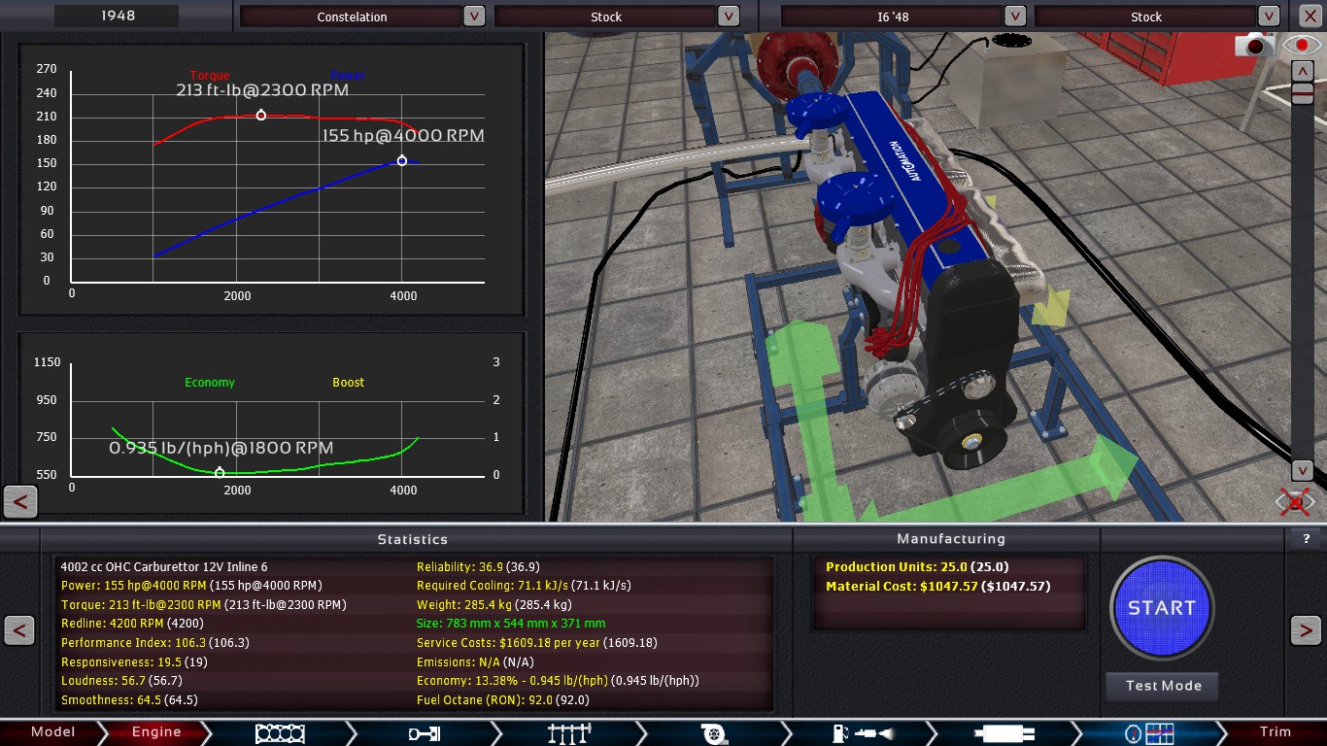
Task: Open the exhaust muffler tab icon
Action: (1005, 733)
